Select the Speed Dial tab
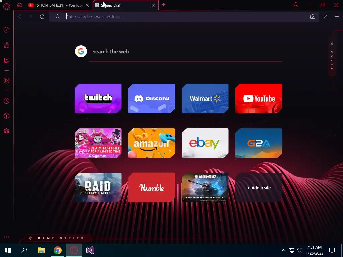Image resolution: width=343 pixels, height=257 pixels. [125, 5]
